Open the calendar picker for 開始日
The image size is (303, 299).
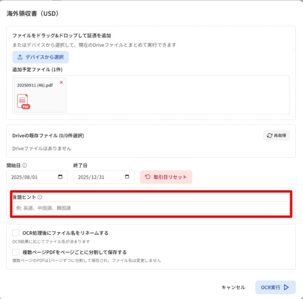[60, 177]
